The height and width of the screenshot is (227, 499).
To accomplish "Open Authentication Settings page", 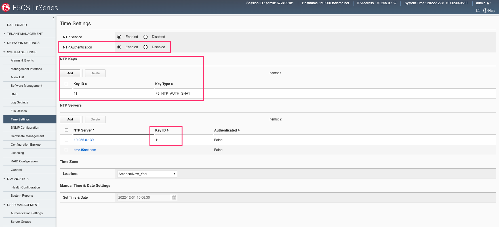I will [x=27, y=213].
